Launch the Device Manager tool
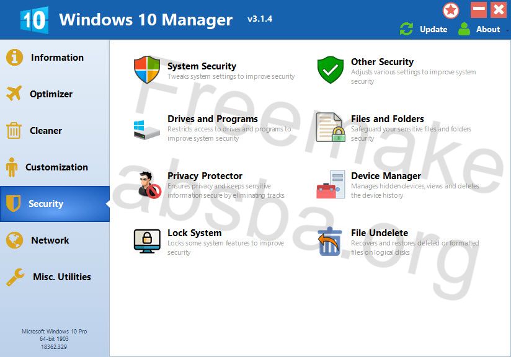511x357 pixels. tap(386, 176)
